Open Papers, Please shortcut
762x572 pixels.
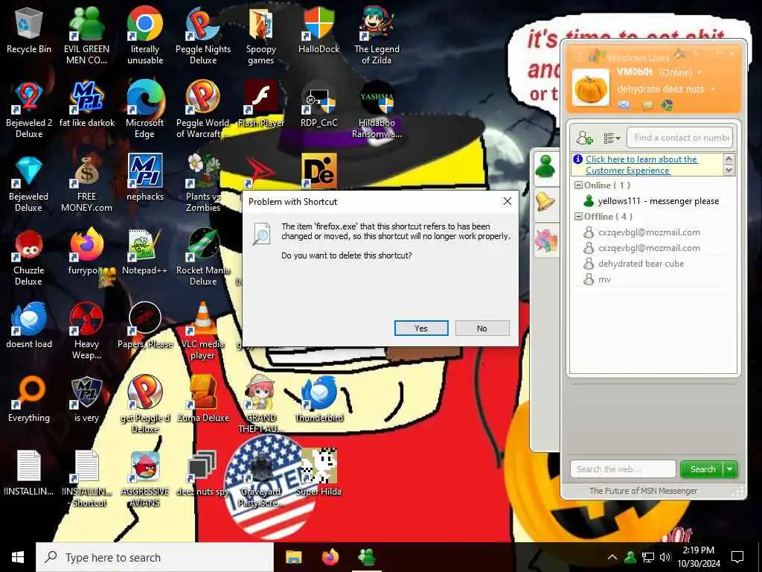pyautogui.click(x=145, y=326)
